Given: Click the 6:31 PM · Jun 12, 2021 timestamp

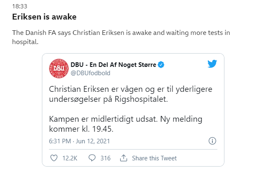Looking at the screenshot, I should (79, 141).
